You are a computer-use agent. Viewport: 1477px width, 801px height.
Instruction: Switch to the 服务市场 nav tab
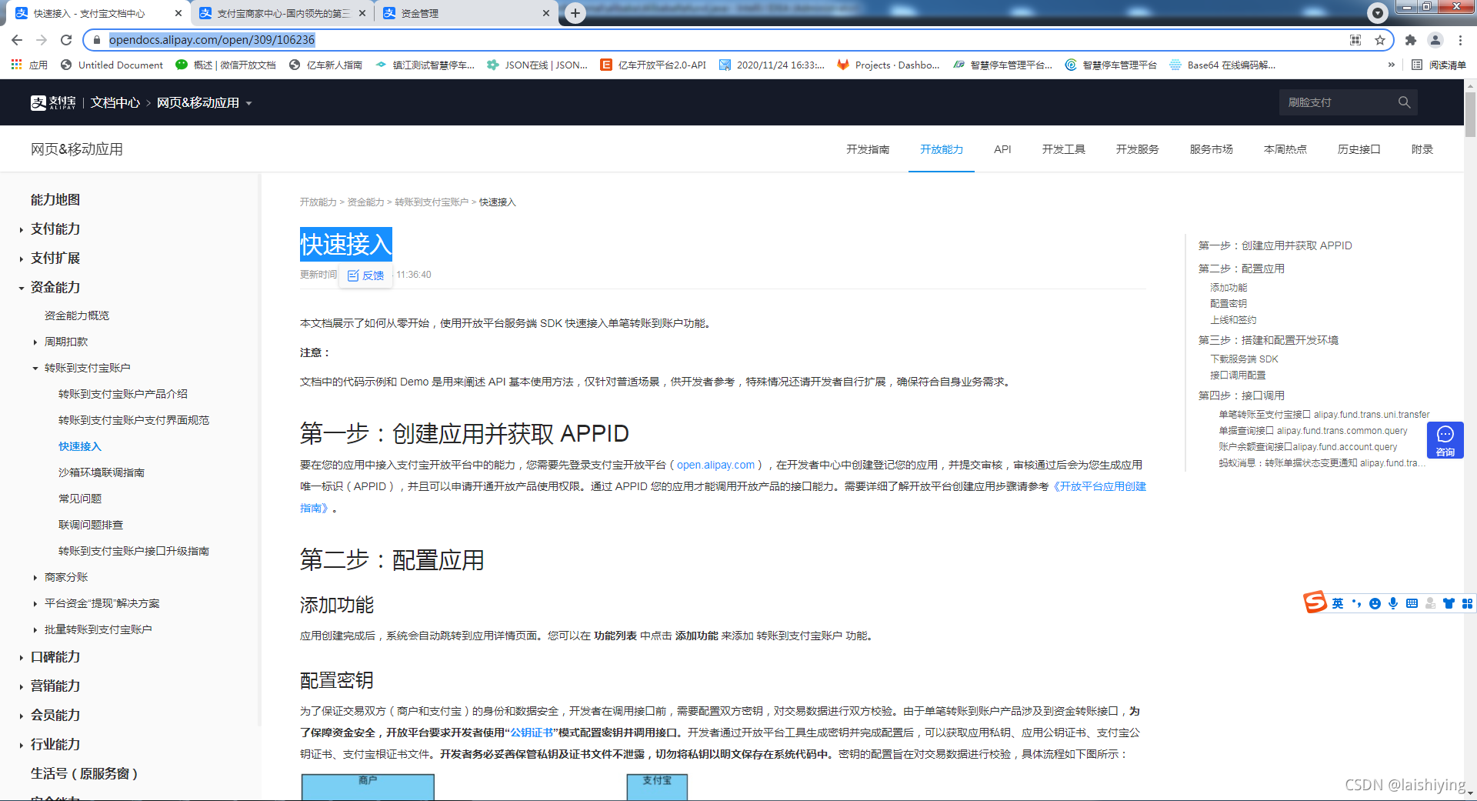click(1211, 149)
